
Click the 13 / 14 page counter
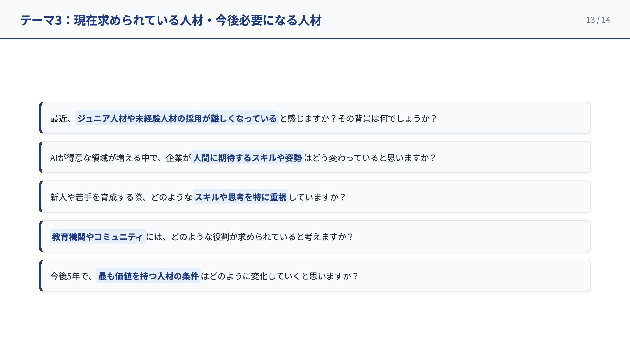[598, 20]
